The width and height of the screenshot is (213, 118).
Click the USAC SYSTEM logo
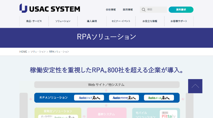tap(50, 8)
